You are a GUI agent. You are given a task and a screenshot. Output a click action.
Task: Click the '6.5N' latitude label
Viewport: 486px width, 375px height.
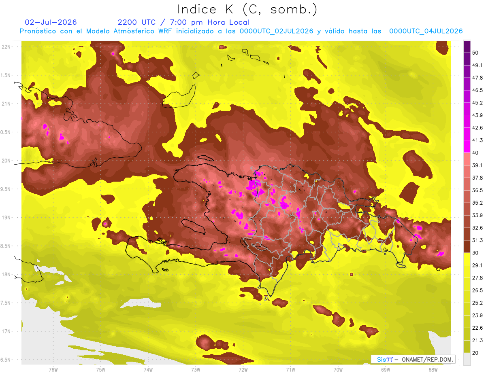6,360
